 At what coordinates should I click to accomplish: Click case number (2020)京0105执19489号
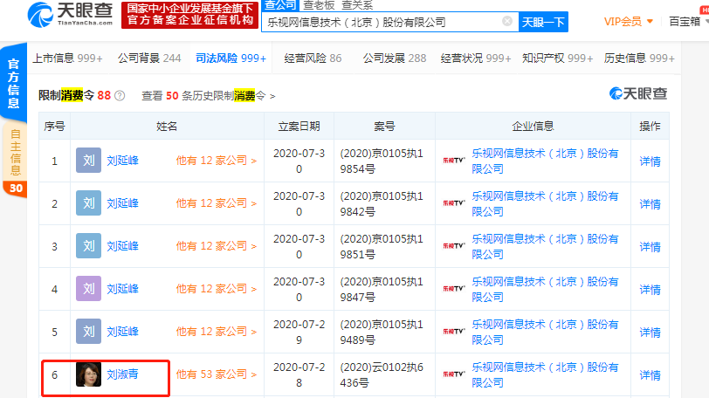coord(382,332)
